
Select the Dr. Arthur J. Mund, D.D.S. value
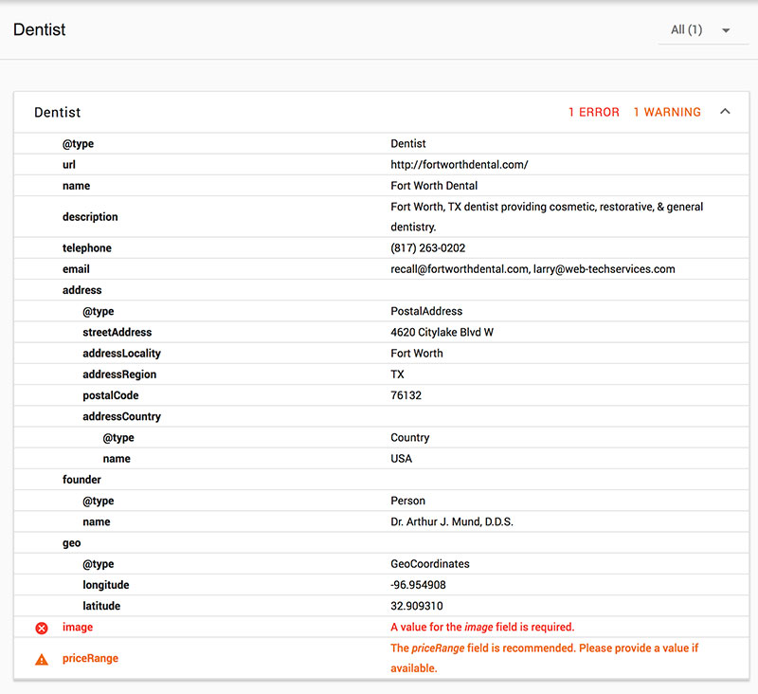click(x=452, y=521)
